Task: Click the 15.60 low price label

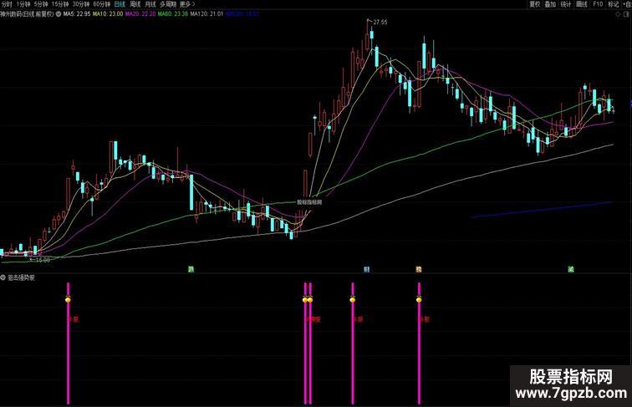Action: coord(43,260)
